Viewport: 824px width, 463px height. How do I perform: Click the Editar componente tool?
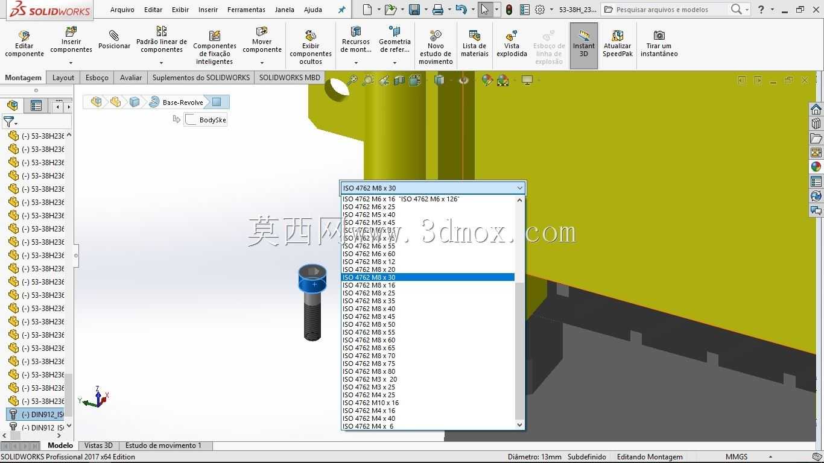click(x=24, y=43)
